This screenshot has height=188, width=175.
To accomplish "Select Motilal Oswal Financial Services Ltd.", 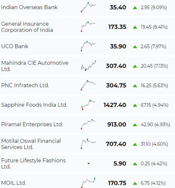I will point(31,144).
